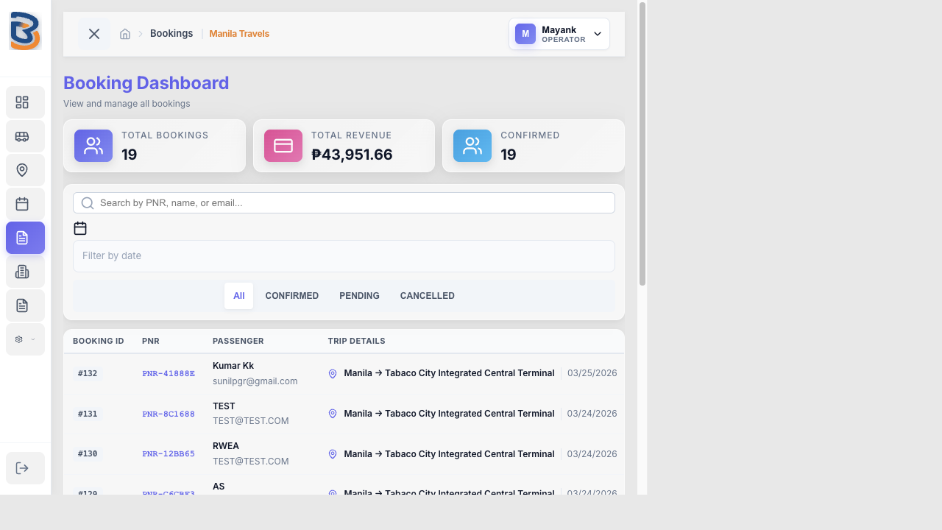Viewport: 942px width, 530px height.
Task: Click the BOOKING ID column header
Action: coord(99,342)
